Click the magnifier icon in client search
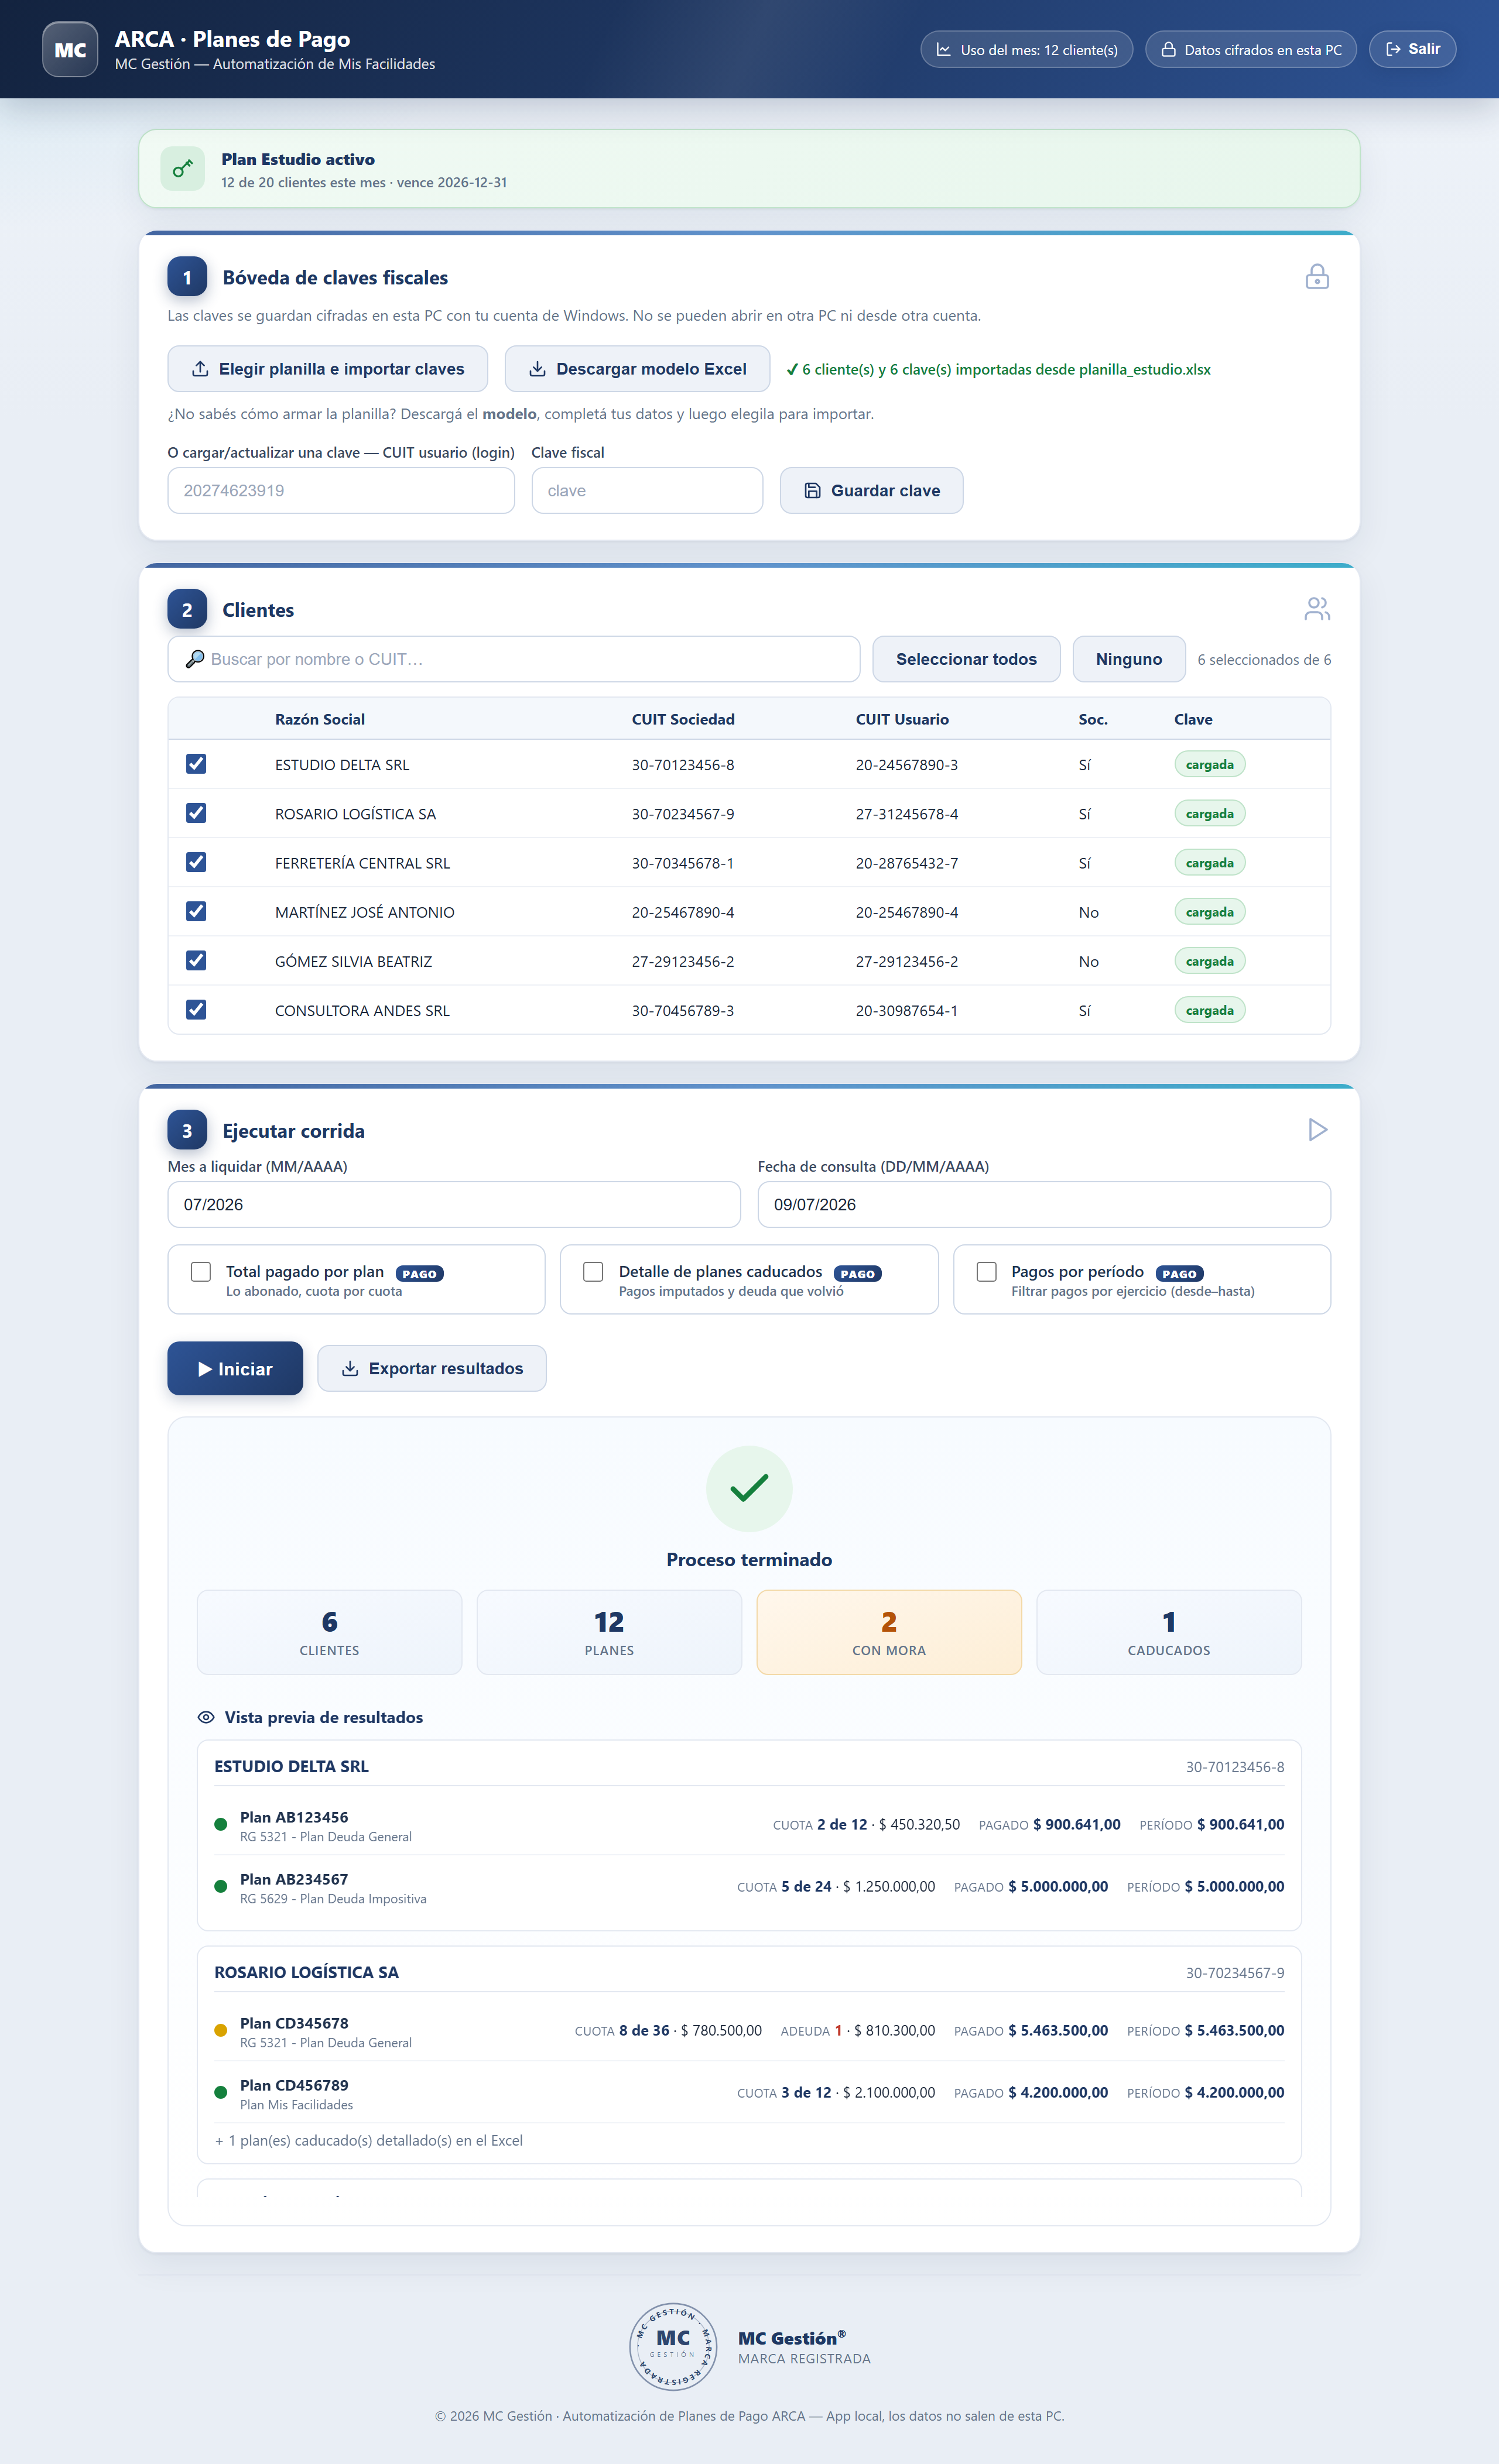 pyautogui.click(x=195, y=659)
